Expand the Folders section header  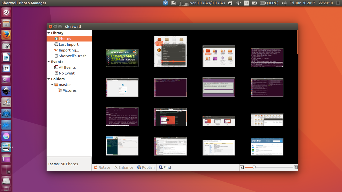click(49, 79)
